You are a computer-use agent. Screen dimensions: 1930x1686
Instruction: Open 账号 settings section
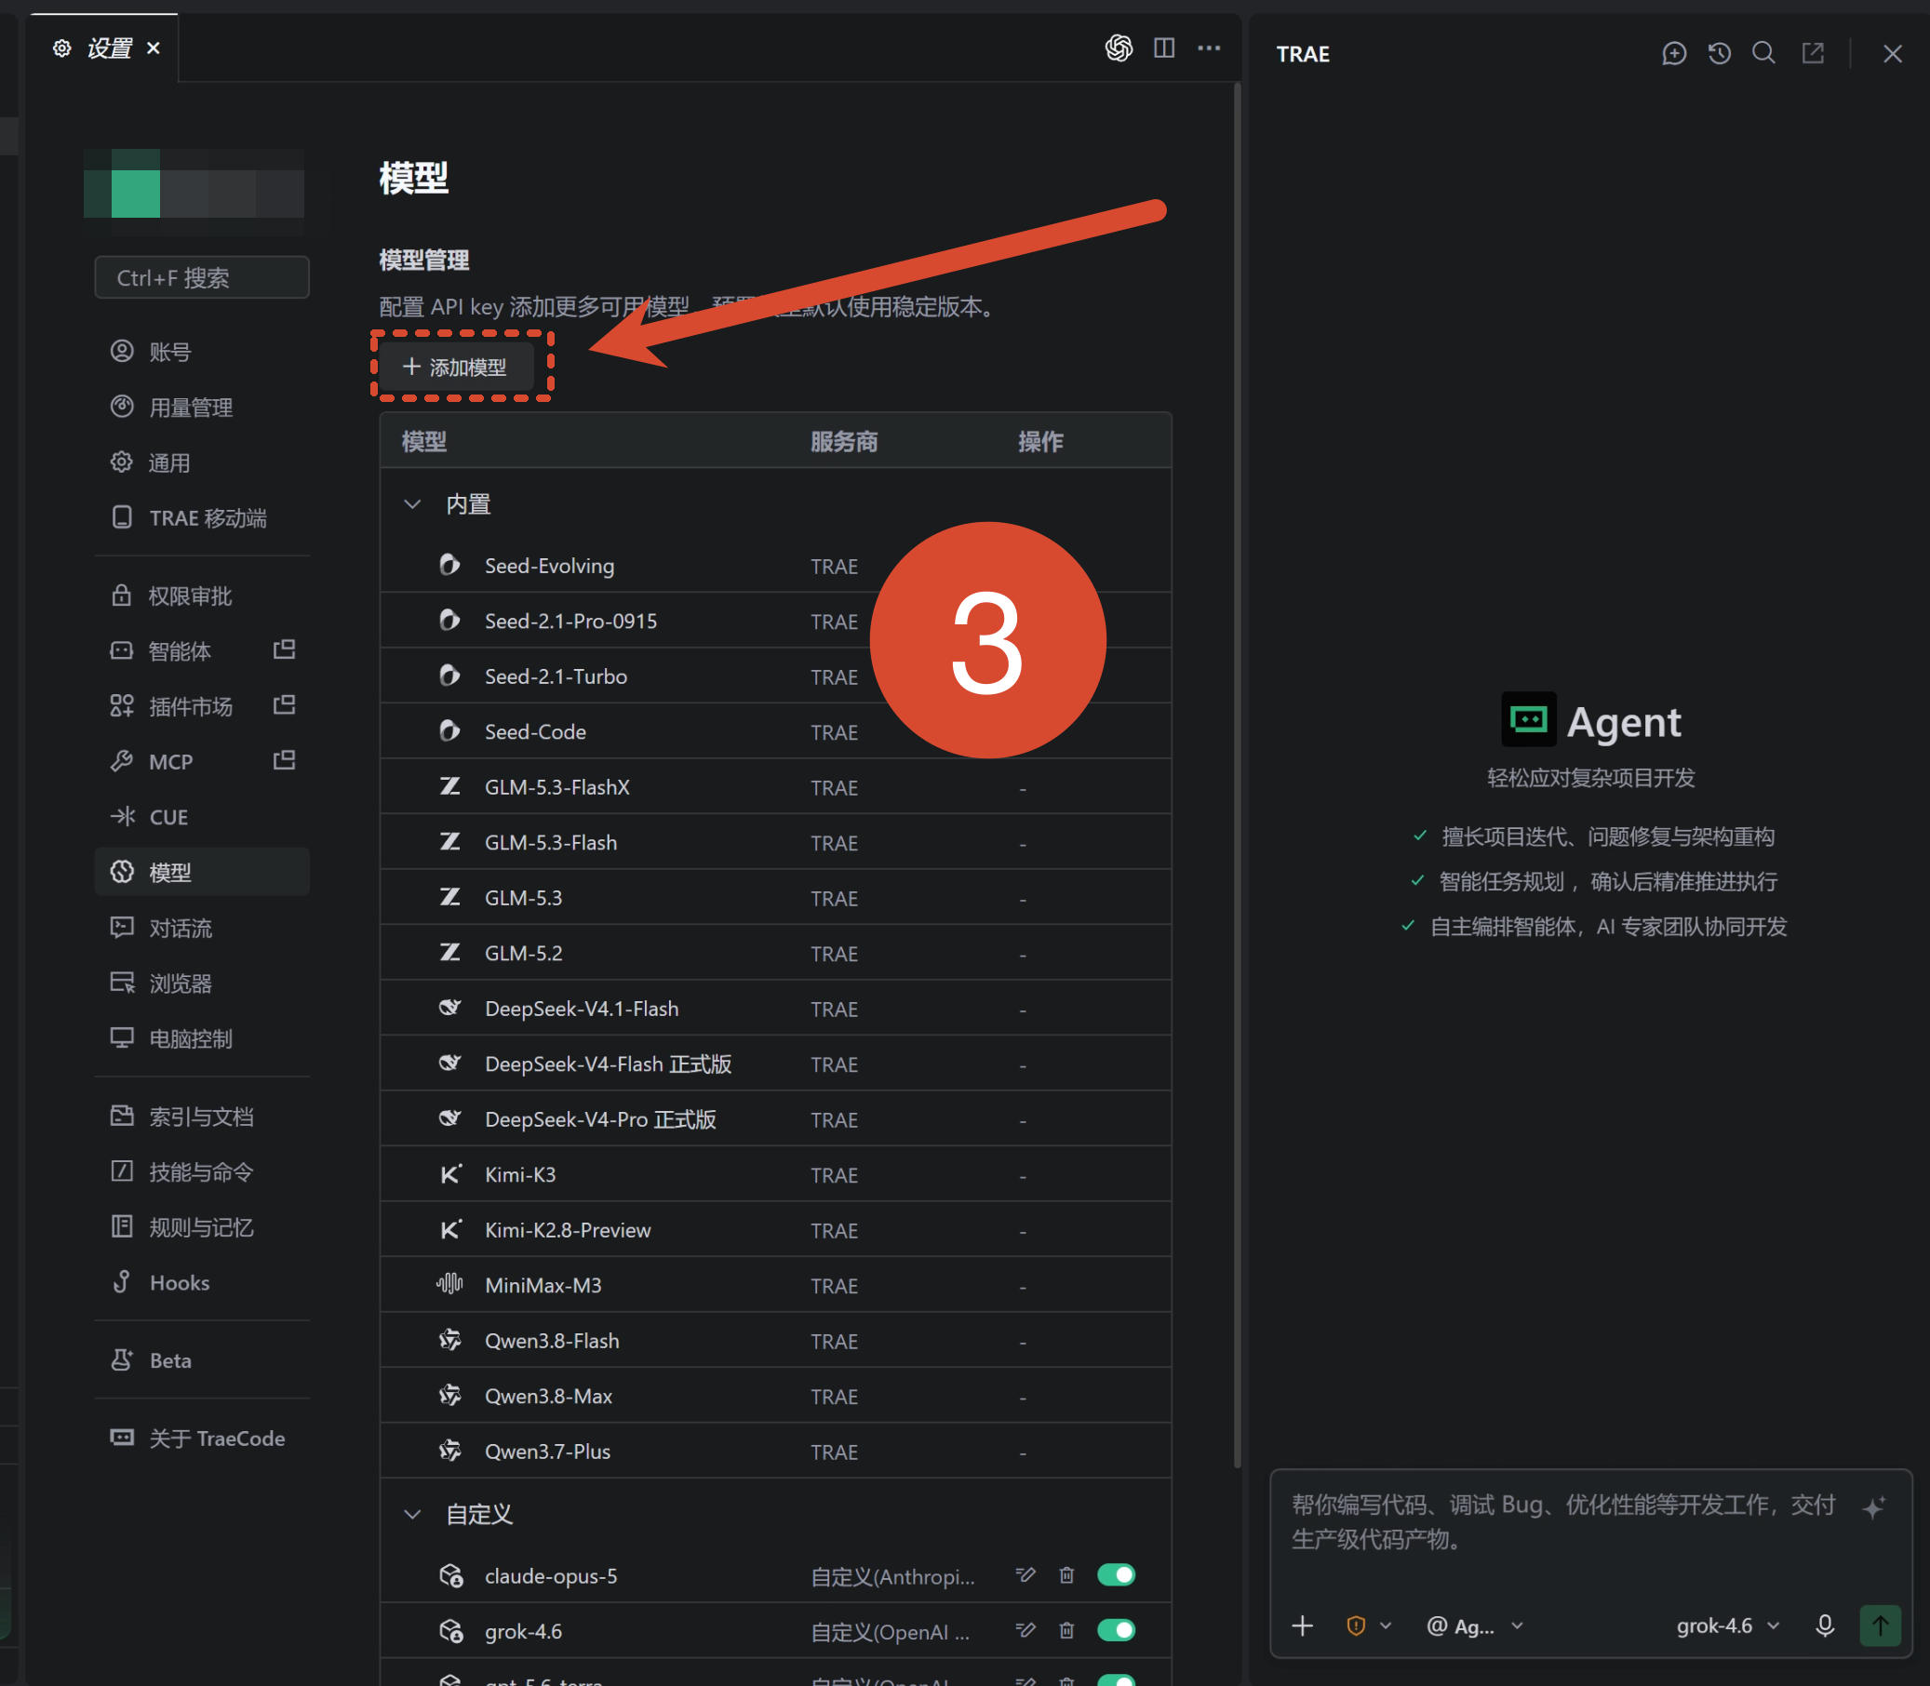click(202, 352)
